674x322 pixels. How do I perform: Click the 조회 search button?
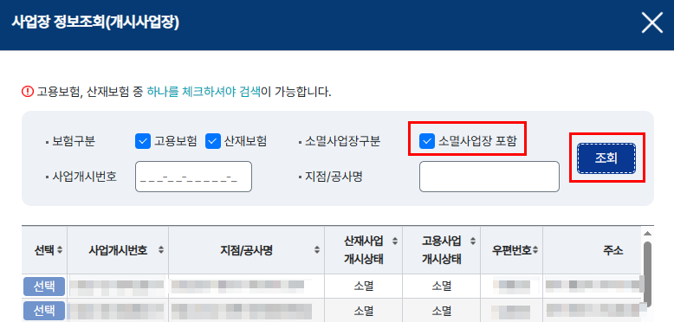[x=606, y=158]
